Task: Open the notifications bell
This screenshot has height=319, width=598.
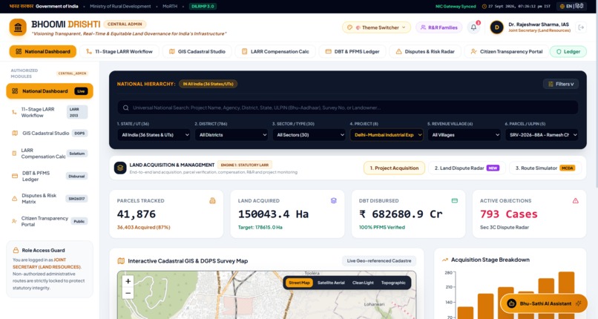Action: [x=473, y=27]
